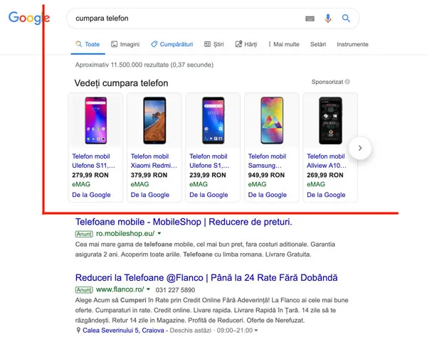The width and height of the screenshot is (427, 337).
Task: Click the voice search microphone icon
Action: point(328,18)
